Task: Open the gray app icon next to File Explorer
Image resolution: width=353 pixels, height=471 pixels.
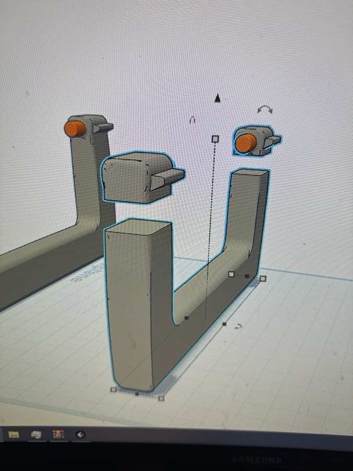Action: point(36,434)
